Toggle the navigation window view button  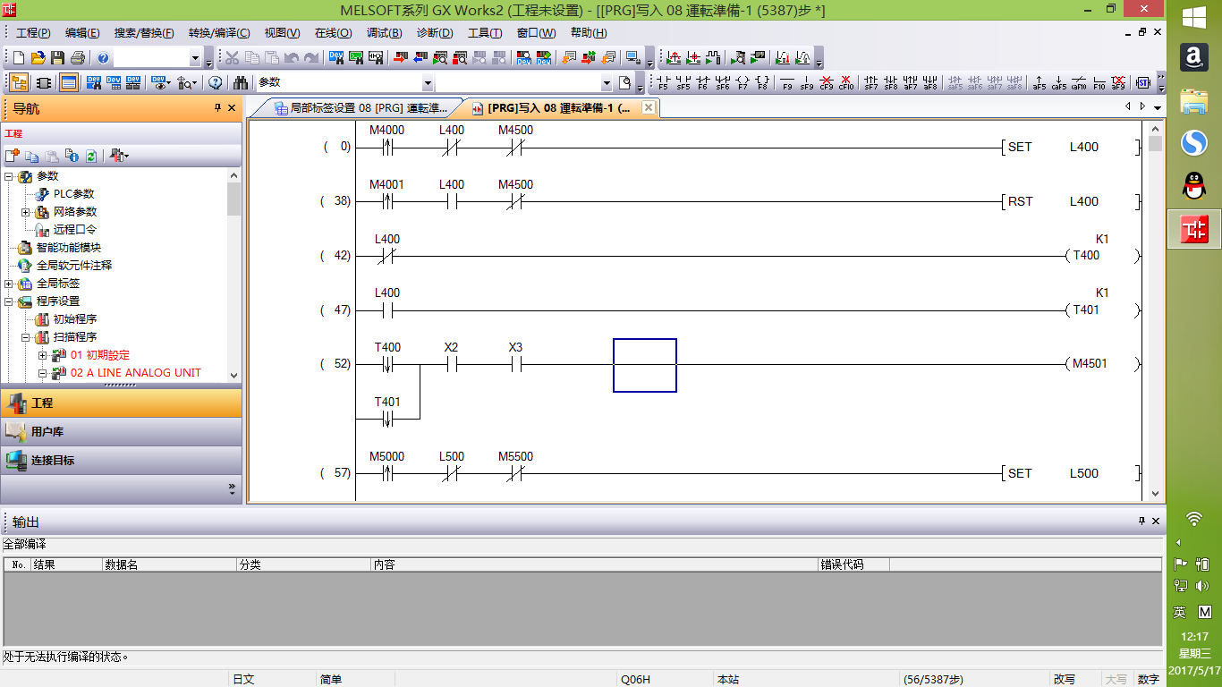click(18, 83)
